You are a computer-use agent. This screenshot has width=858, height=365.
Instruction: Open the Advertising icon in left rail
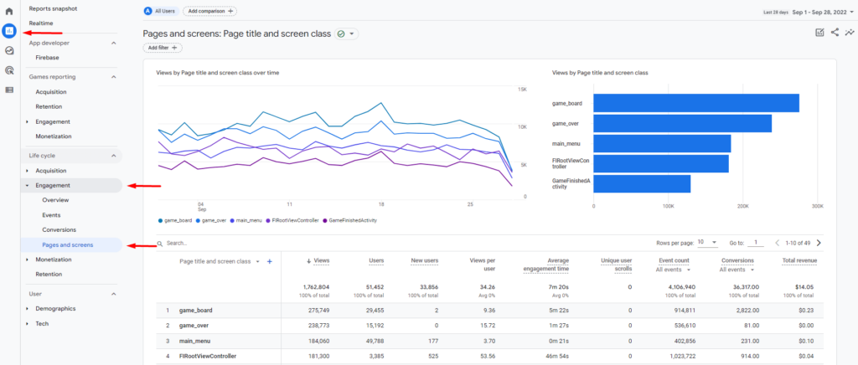click(8, 70)
